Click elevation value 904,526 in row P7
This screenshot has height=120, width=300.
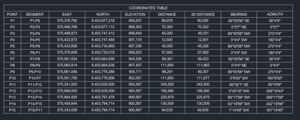(135, 59)
